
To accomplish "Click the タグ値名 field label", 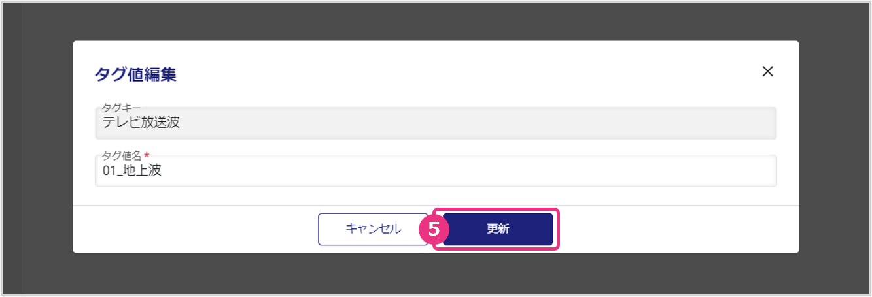I will [x=122, y=155].
